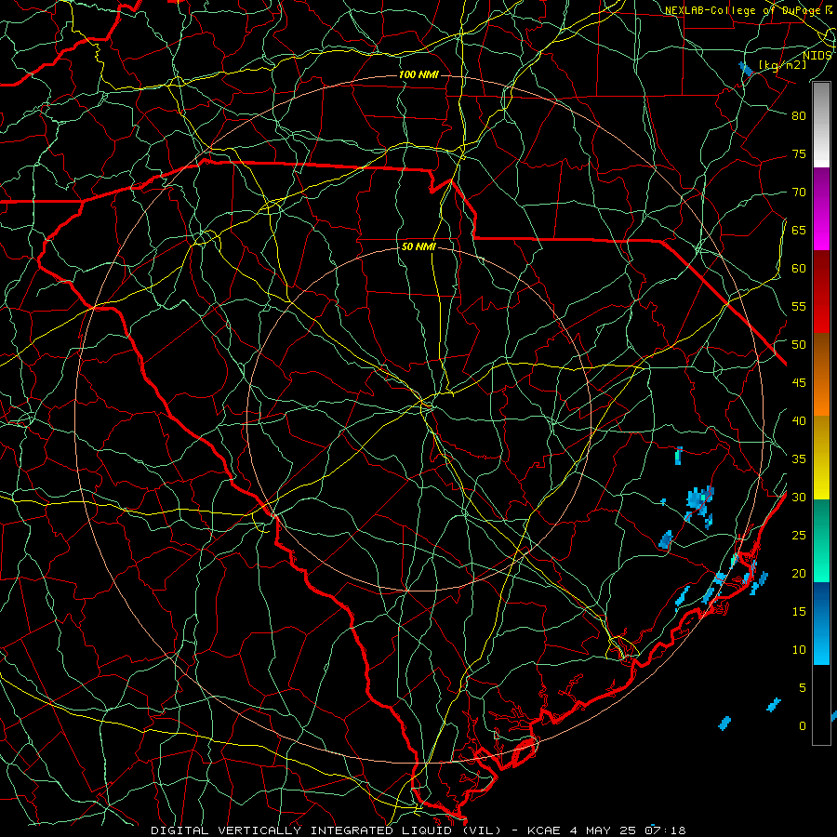This screenshot has width=837, height=837.
Task: Pick the light blue legend segment
Action: coord(821,623)
